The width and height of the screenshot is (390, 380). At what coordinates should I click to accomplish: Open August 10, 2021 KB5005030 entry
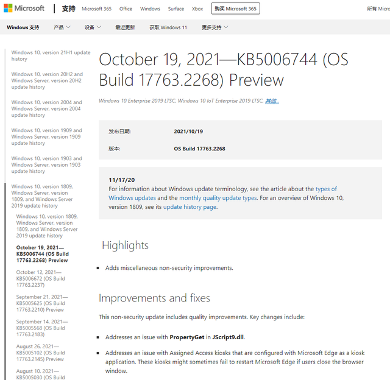point(41,374)
